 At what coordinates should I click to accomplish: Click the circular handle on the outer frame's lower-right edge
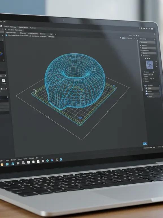[108, 111]
